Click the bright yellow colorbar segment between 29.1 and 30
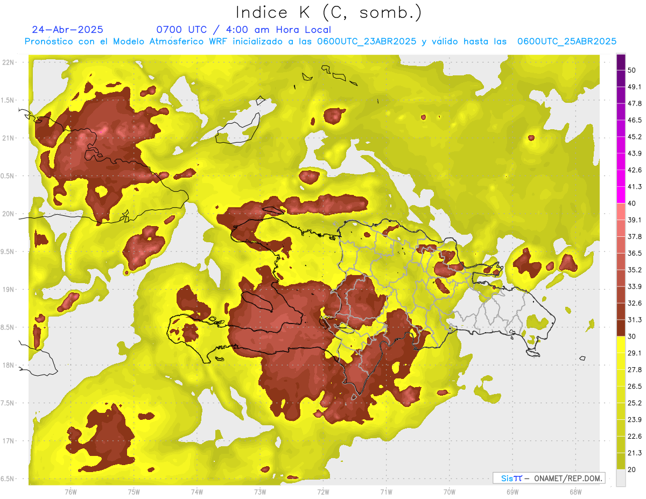Viewport: 646px width, 499px height. 621,345
